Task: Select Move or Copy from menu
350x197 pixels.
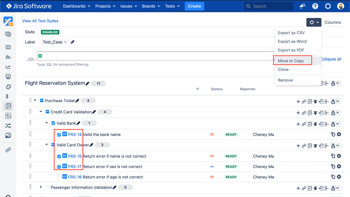Action: 291,61
